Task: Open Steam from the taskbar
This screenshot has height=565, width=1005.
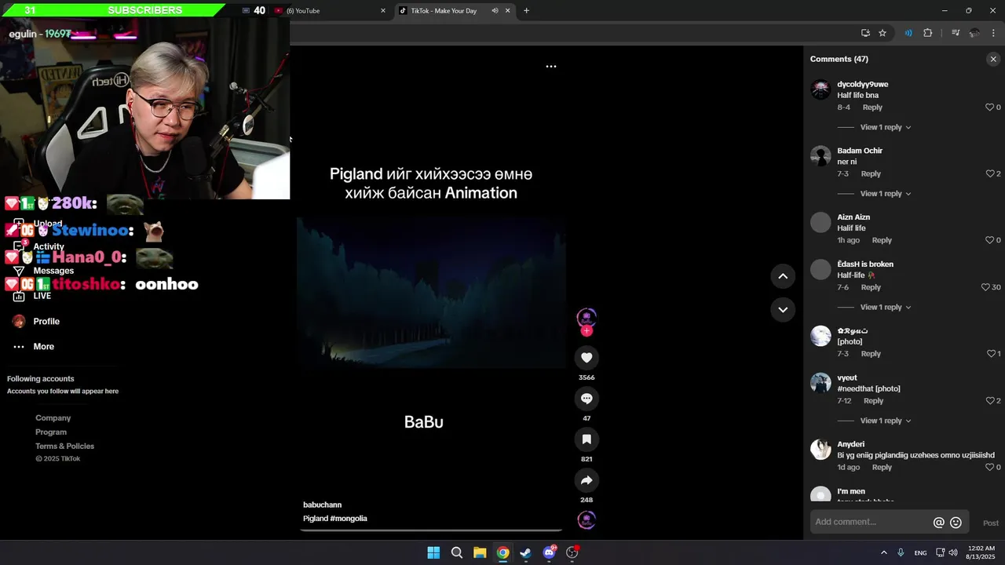Action: 525,552
